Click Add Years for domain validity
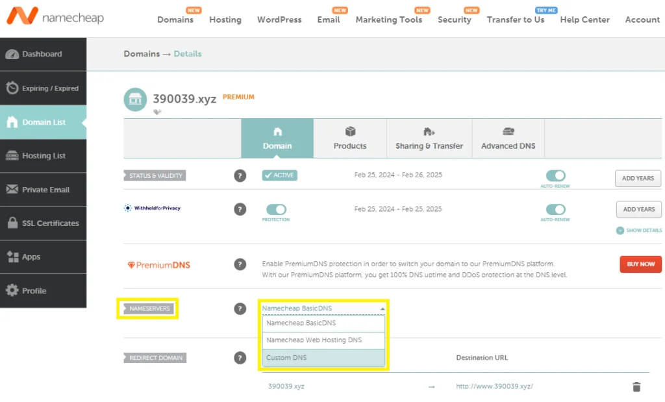The width and height of the screenshot is (665, 402). pos(638,178)
